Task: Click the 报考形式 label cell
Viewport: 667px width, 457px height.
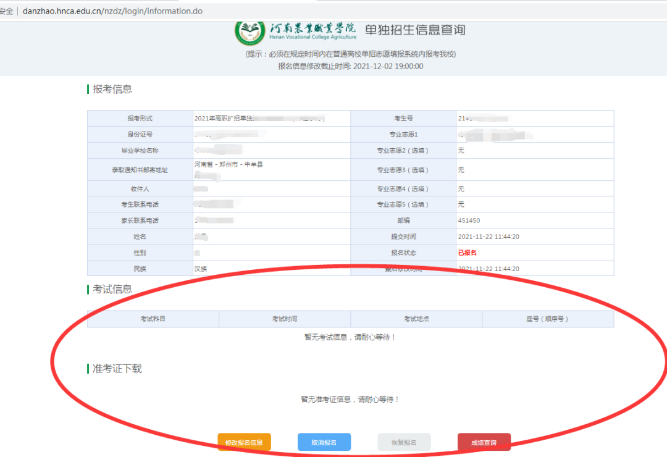Action: tap(140, 119)
